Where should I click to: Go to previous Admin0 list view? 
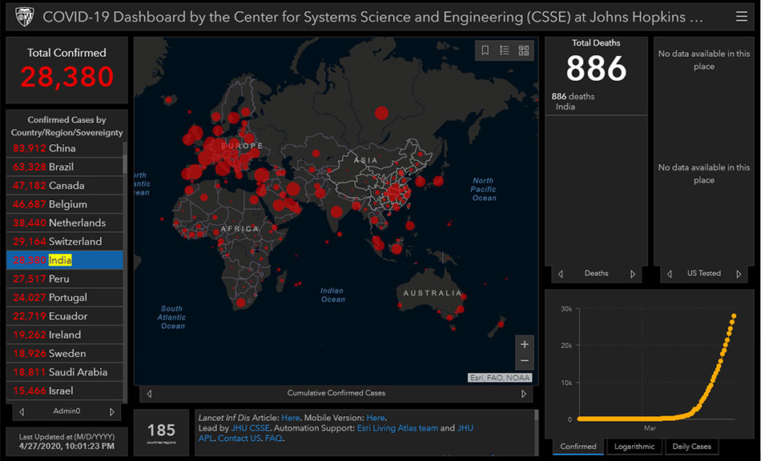[22, 411]
